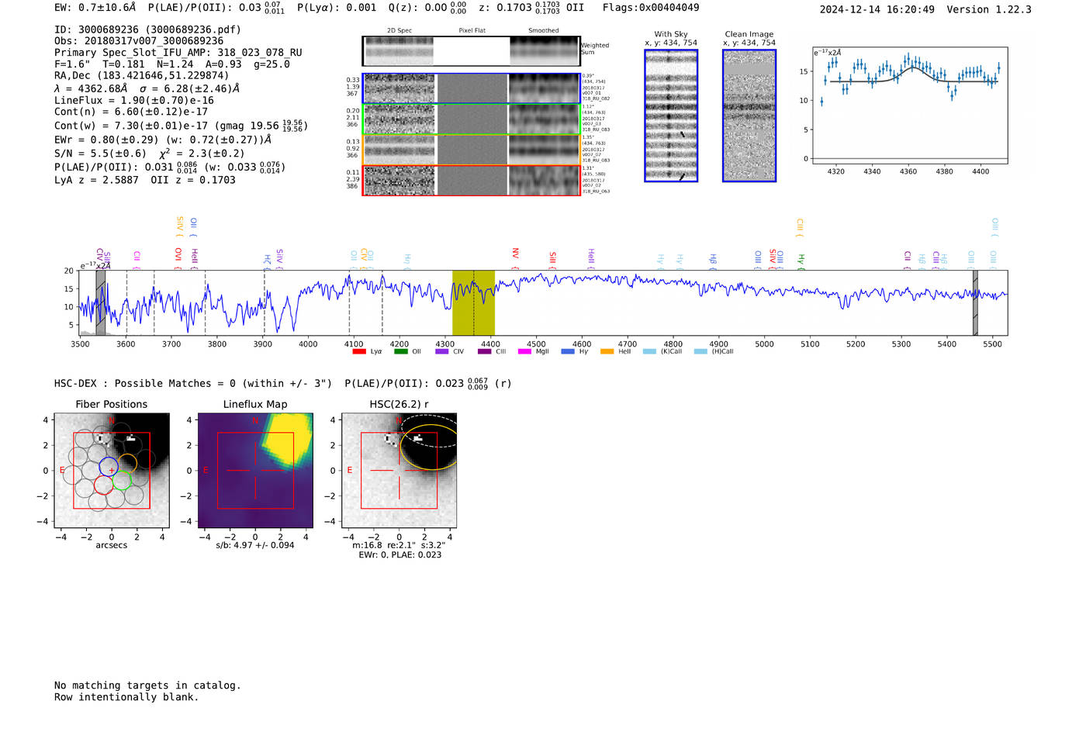This screenshot has width=1086, height=739.
Task: Click the orange fiber circle in Fiber Positions
Action: click(127, 464)
